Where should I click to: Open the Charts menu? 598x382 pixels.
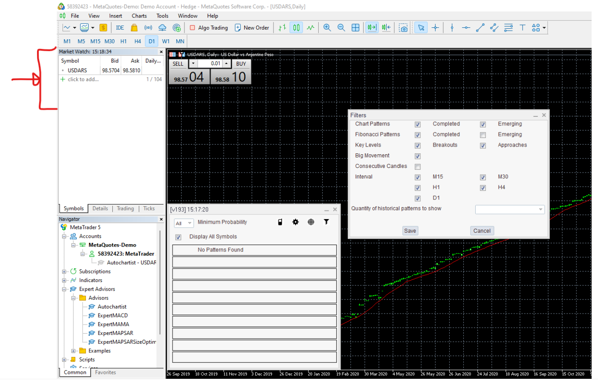pyautogui.click(x=139, y=16)
